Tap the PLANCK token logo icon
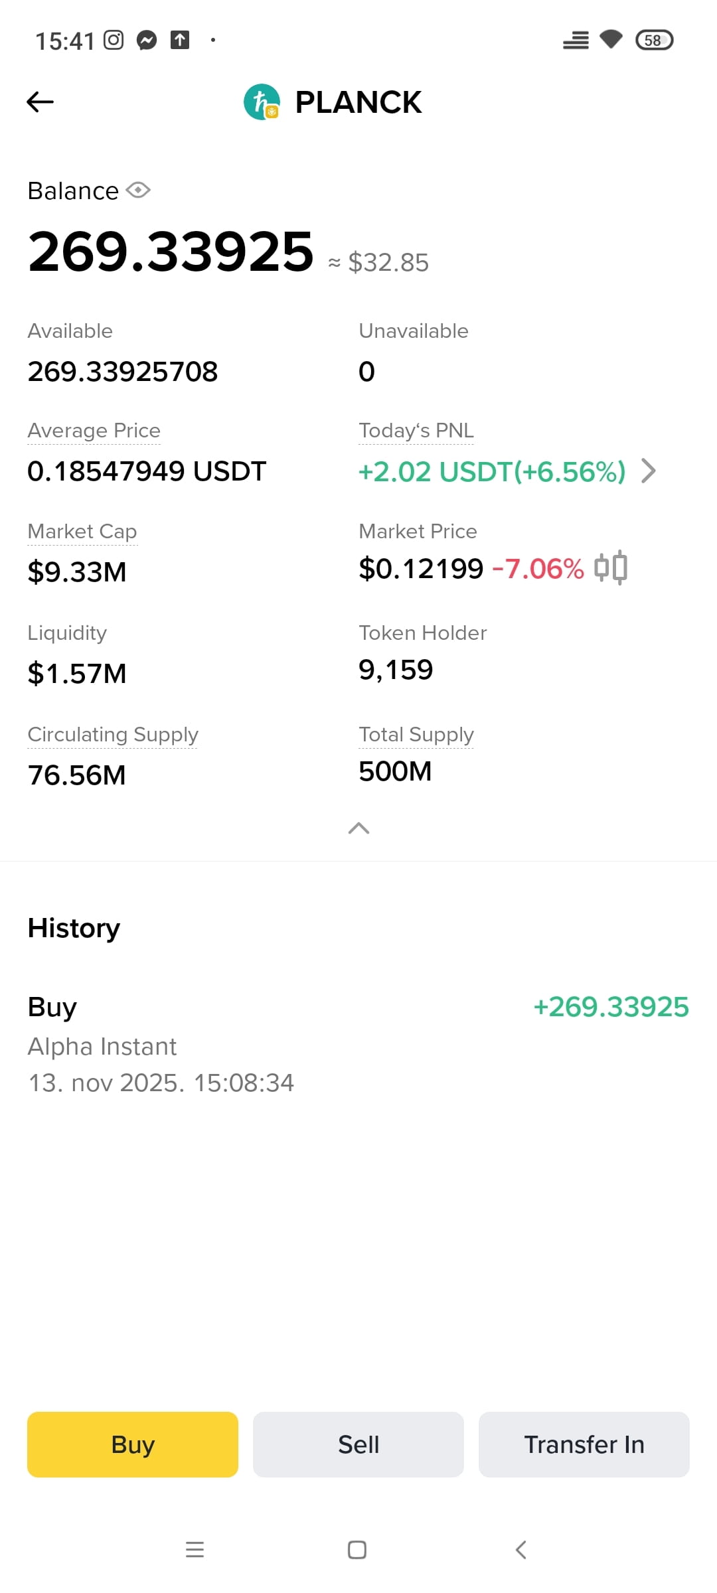The width and height of the screenshot is (717, 1593). [262, 102]
